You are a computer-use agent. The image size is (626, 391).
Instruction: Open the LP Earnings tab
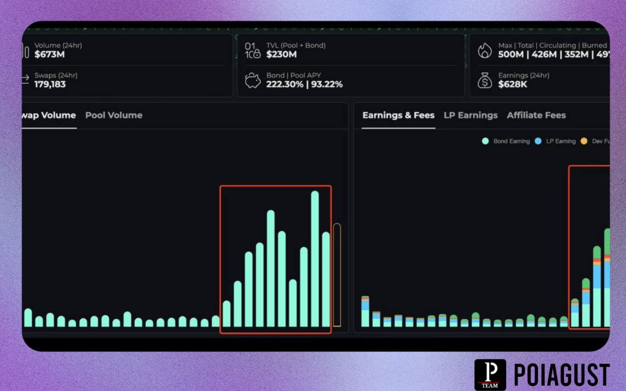(x=470, y=115)
